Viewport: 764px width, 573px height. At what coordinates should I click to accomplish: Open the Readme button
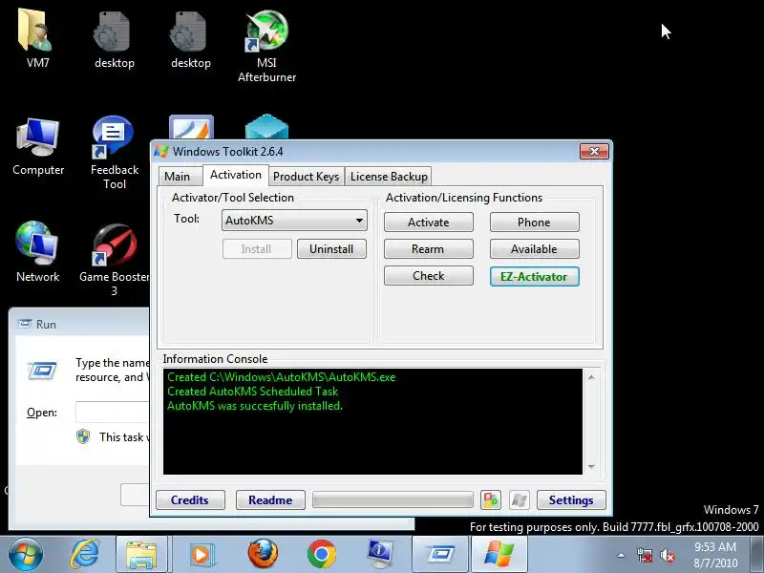[x=270, y=499]
